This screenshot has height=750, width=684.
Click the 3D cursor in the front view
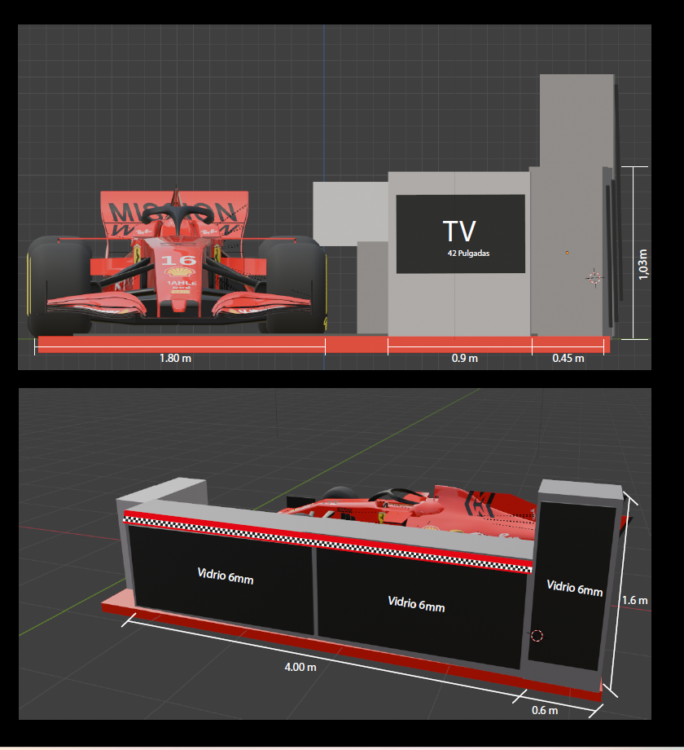click(594, 277)
